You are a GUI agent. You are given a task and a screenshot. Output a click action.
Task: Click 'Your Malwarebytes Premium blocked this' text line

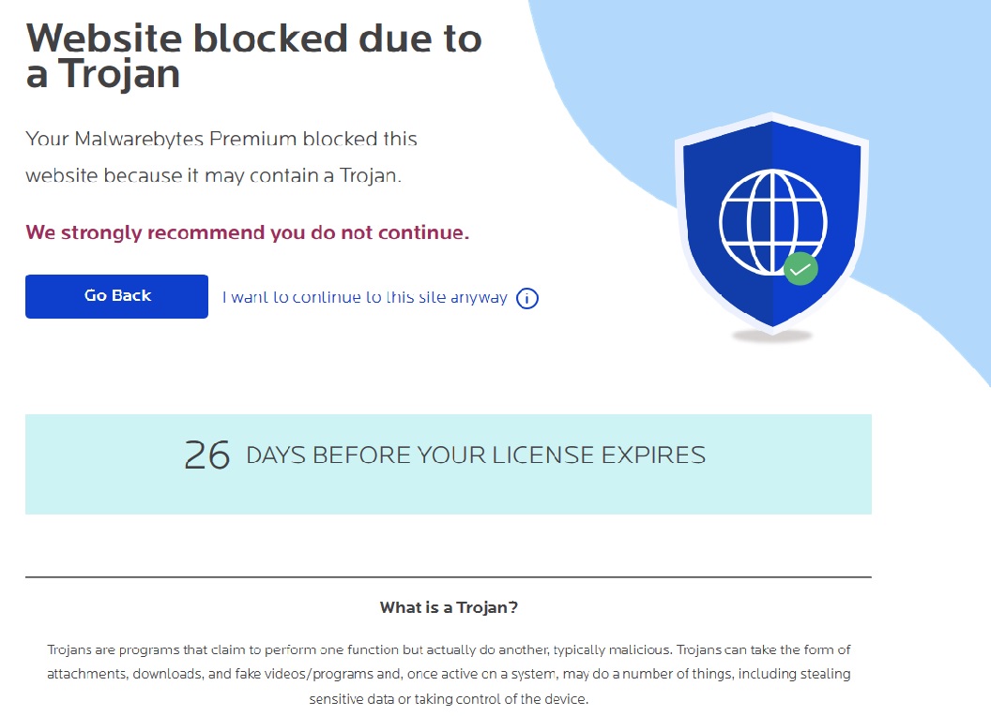tap(221, 140)
